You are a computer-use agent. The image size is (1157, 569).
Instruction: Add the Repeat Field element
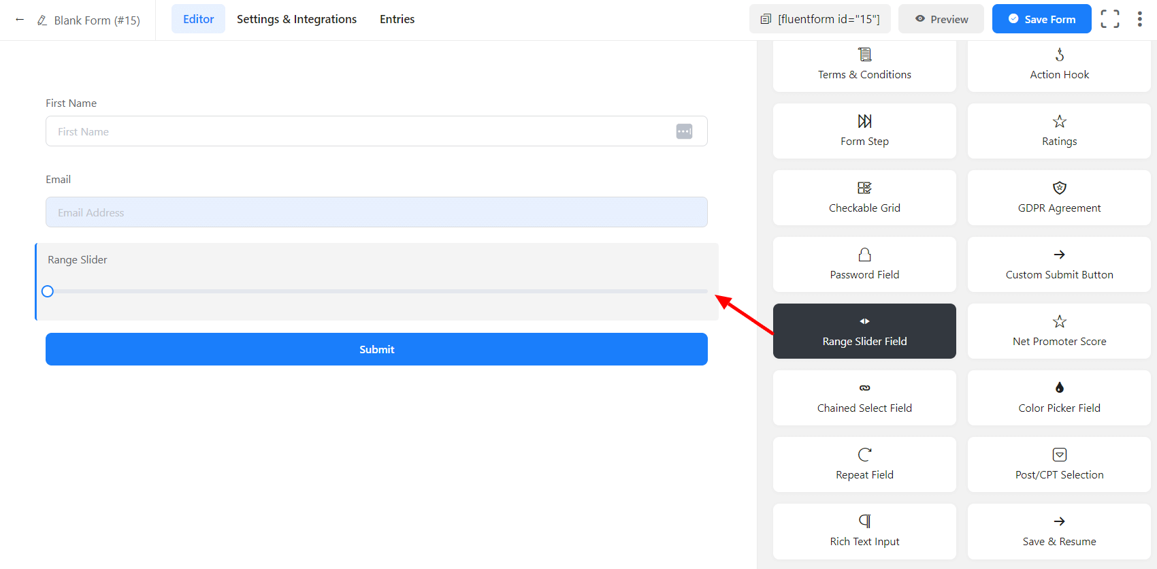[864, 464]
